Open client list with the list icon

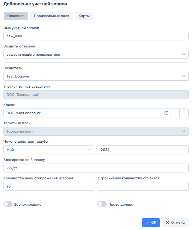184,113
